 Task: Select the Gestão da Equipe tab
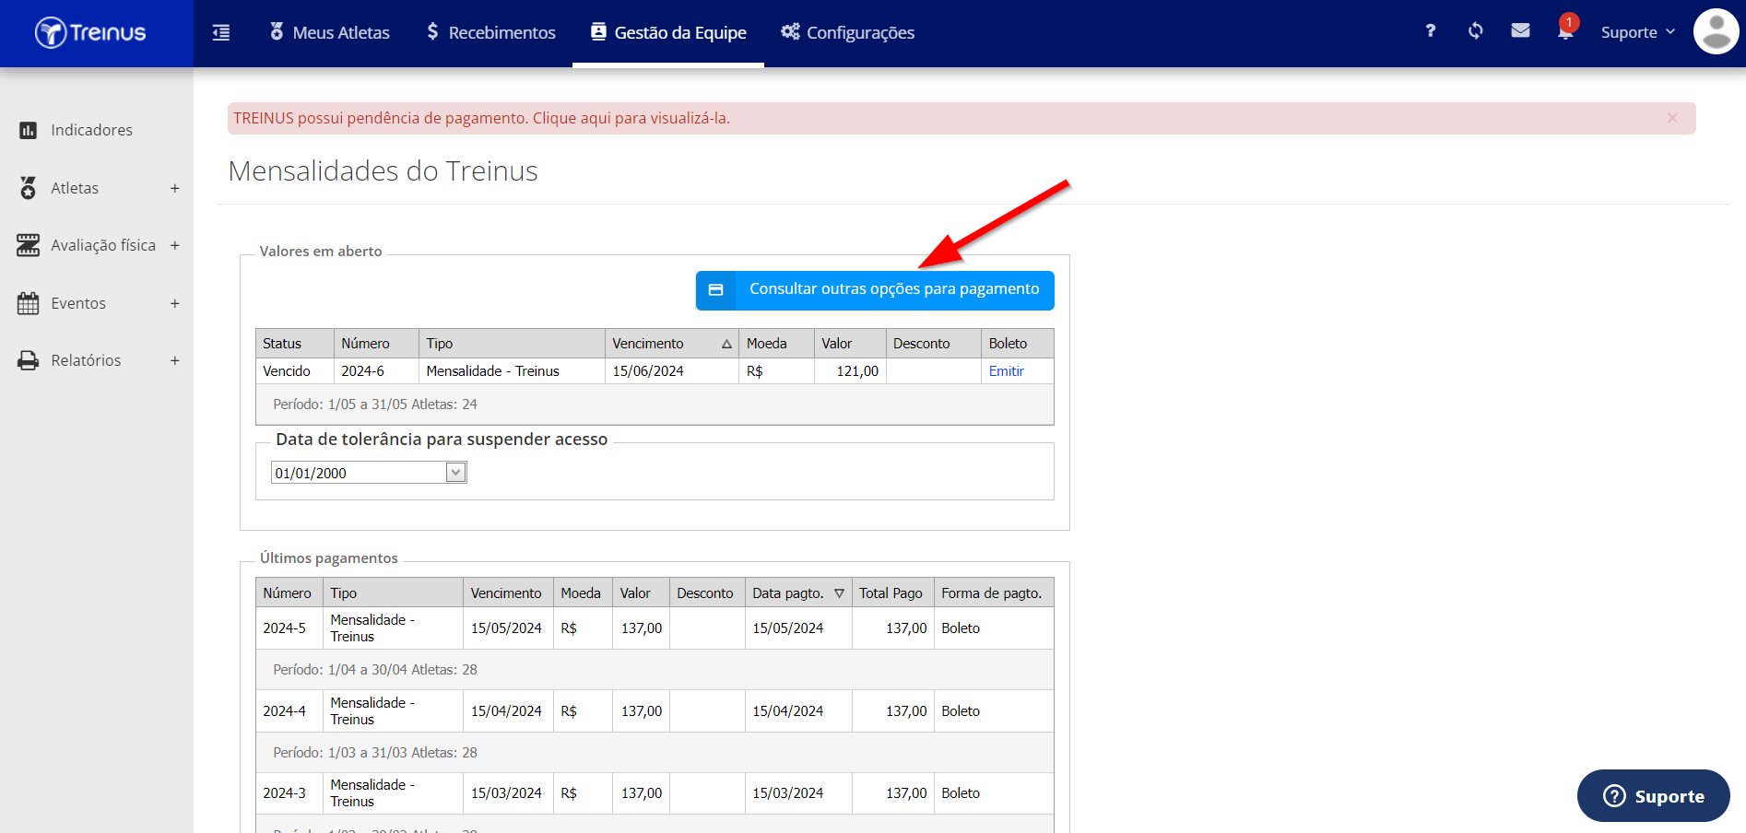[x=668, y=32]
